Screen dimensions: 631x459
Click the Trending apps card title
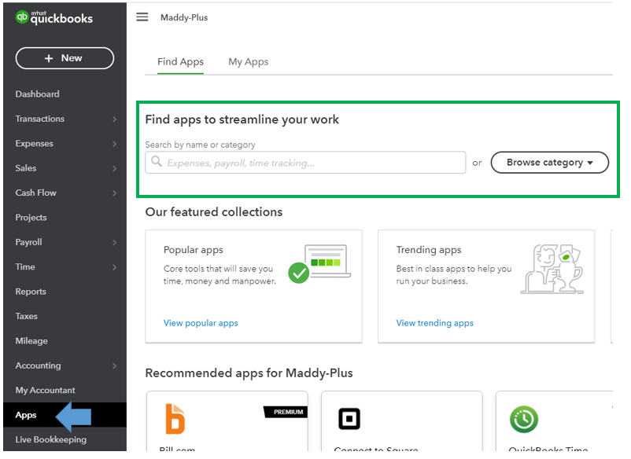point(429,250)
